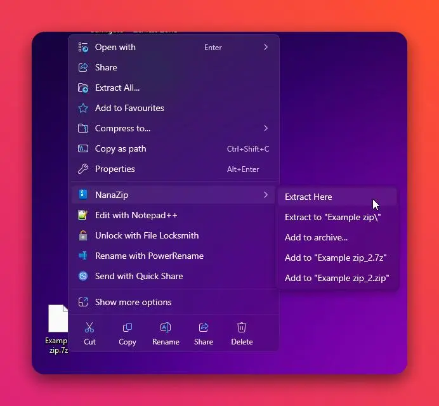Copy the file using Copy icon
This screenshot has height=406, width=439.
(128, 327)
